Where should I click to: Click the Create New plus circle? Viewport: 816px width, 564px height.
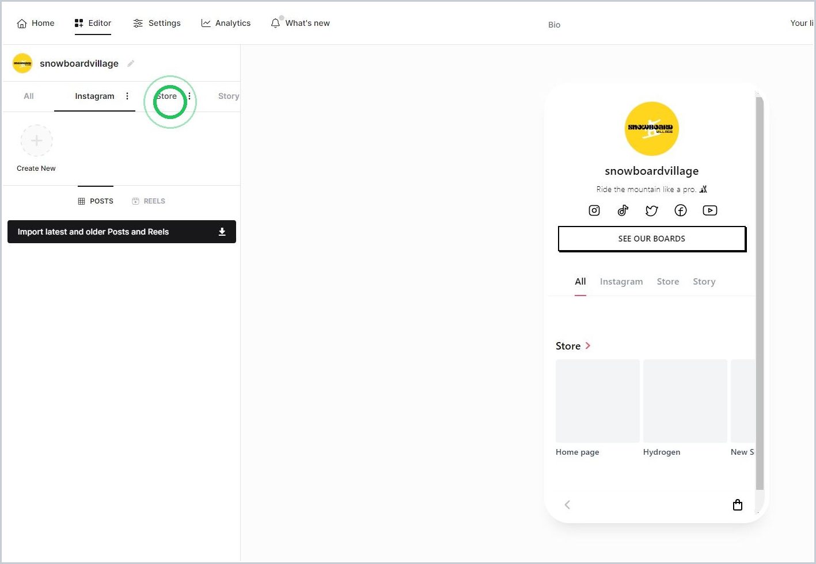(x=36, y=140)
